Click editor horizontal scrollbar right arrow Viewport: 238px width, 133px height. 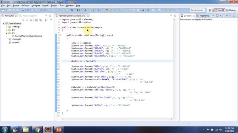coord(171,119)
